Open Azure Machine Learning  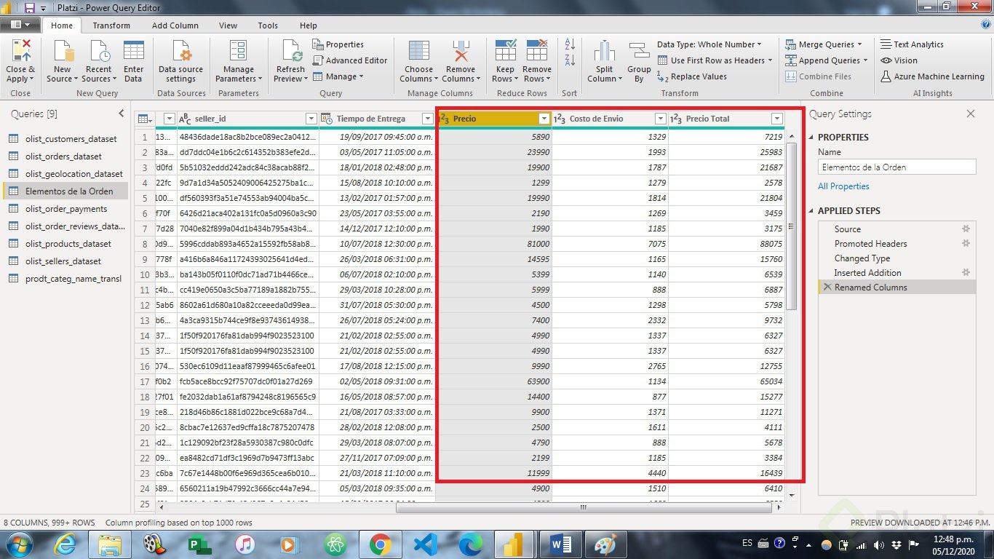tap(932, 76)
